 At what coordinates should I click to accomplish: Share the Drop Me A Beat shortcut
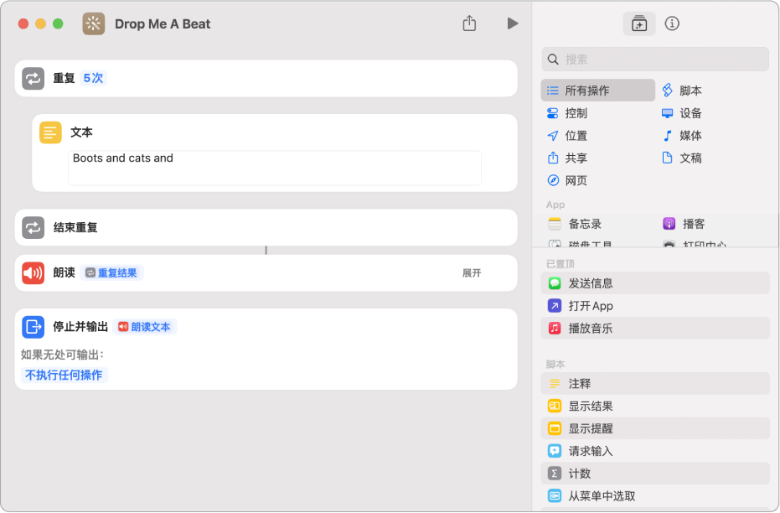pyautogui.click(x=469, y=23)
